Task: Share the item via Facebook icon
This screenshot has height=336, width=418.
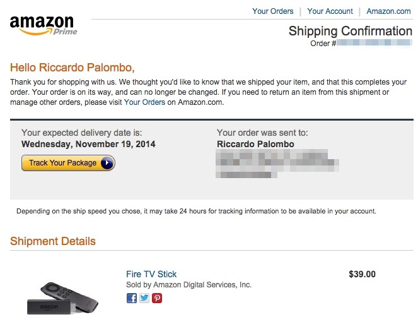Action: (x=132, y=298)
